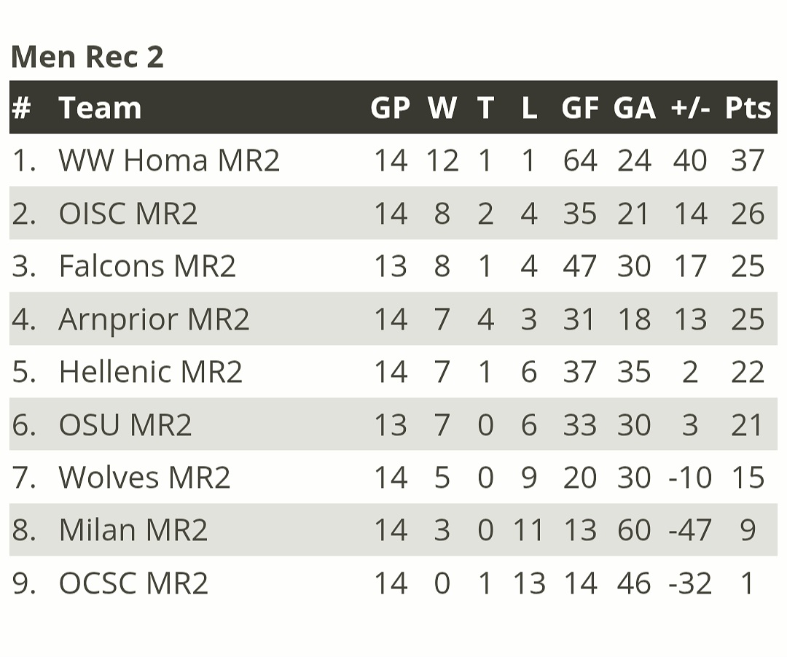Click the GF column header
The width and height of the screenshot is (787, 657).
(x=579, y=108)
